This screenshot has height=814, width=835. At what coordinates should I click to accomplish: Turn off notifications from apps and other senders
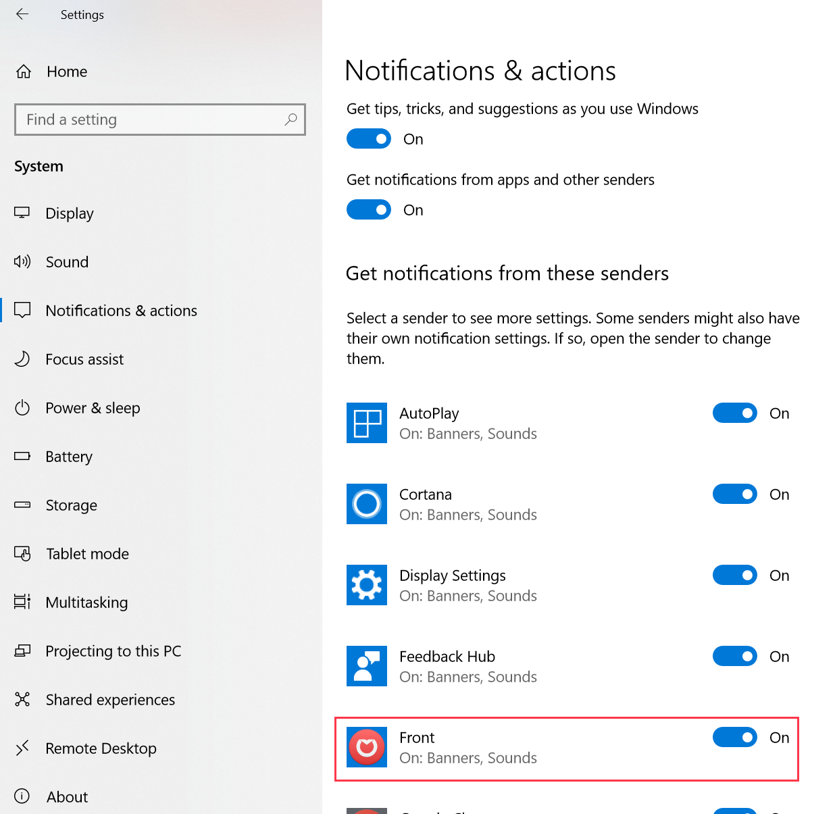point(369,209)
